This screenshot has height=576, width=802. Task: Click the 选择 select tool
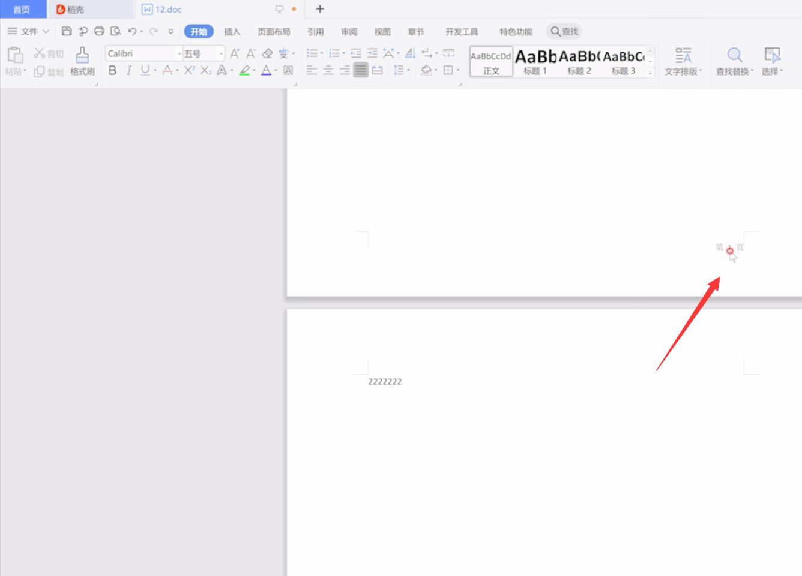(x=772, y=62)
